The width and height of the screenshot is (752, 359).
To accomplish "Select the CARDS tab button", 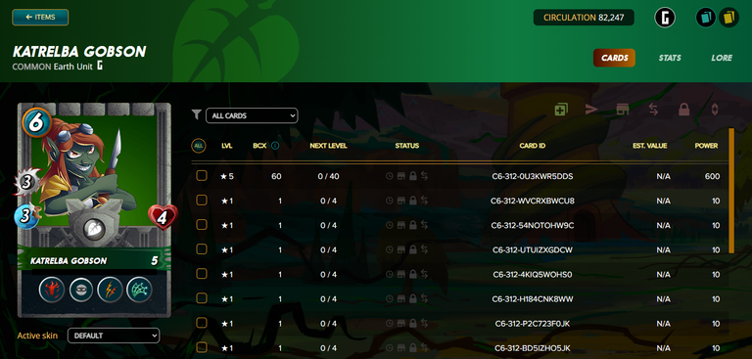I will point(614,58).
